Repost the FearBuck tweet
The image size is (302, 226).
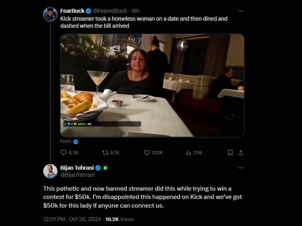click(x=105, y=153)
